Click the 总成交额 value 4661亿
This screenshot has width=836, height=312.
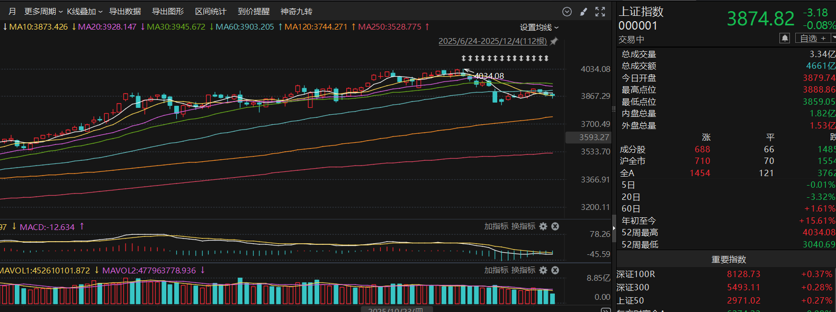click(821, 66)
